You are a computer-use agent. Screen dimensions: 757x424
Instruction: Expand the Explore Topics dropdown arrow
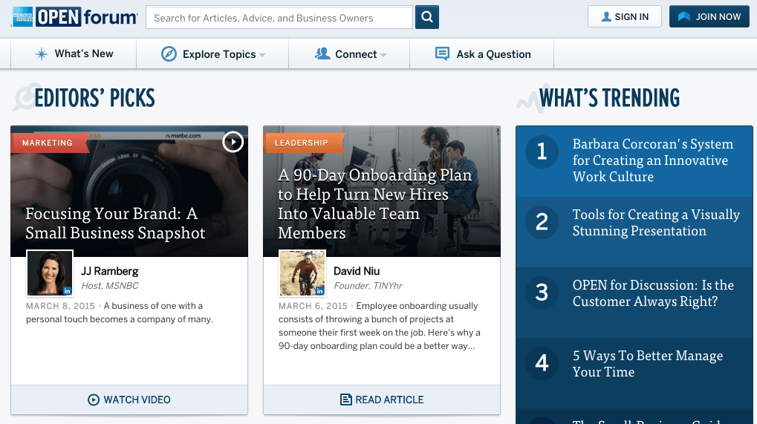coord(262,55)
